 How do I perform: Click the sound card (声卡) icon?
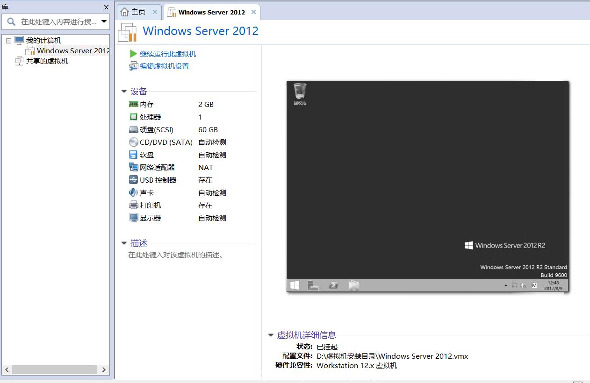(133, 192)
